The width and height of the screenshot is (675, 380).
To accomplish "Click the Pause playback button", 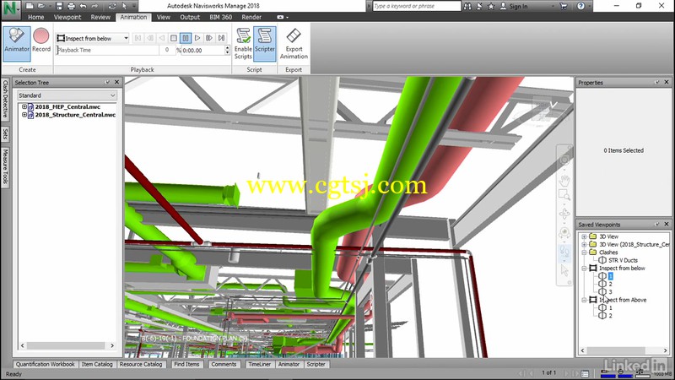I will (186, 38).
